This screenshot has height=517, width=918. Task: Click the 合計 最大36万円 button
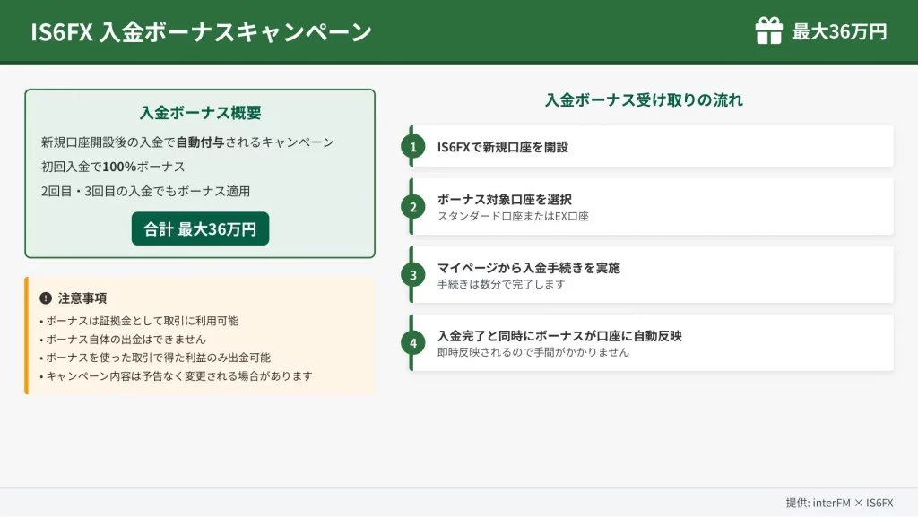200,228
